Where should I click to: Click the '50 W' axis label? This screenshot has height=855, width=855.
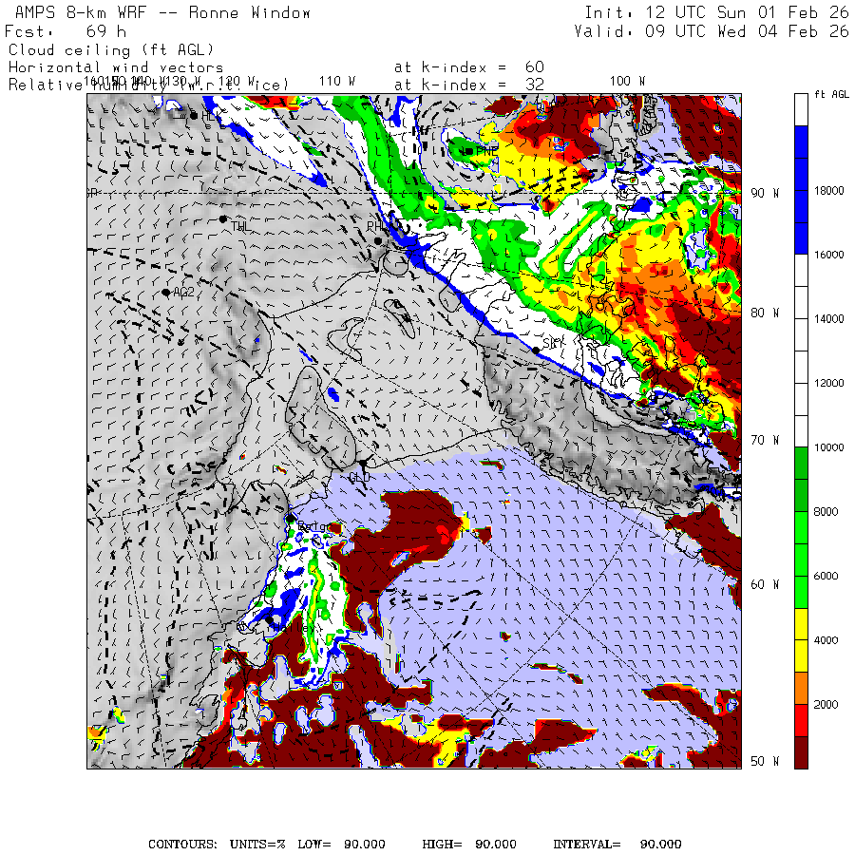(765, 761)
